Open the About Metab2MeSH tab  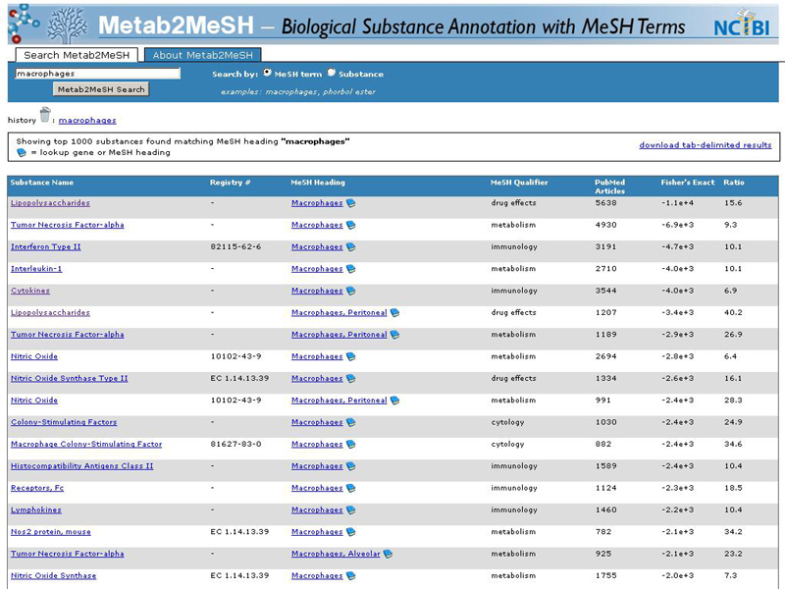203,55
